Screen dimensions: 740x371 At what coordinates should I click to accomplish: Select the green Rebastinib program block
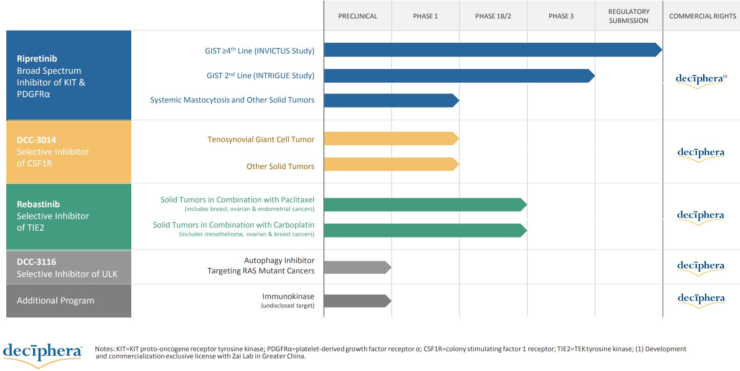(x=69, y=216)
